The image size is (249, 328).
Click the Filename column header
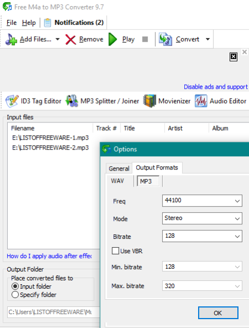click(50, 128)
